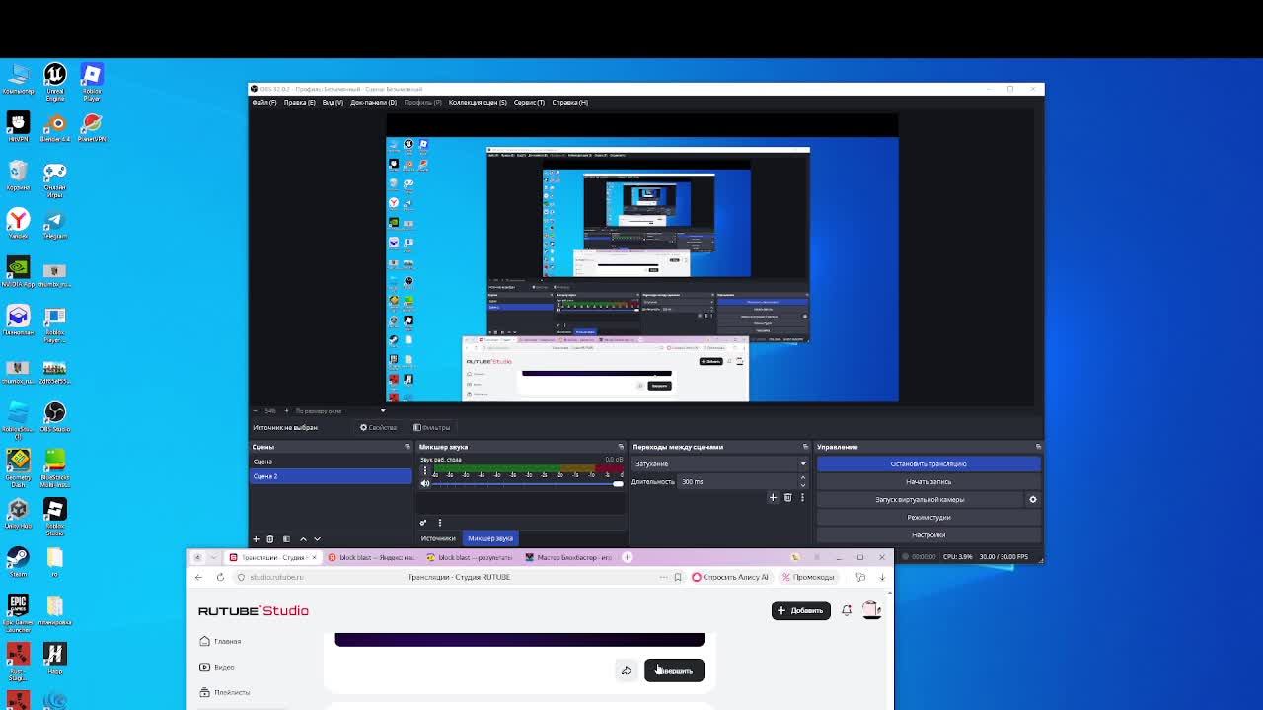Open the Unreal Engine desktop shortcut
1263x710 pixels.
click(x=55, y=82)
